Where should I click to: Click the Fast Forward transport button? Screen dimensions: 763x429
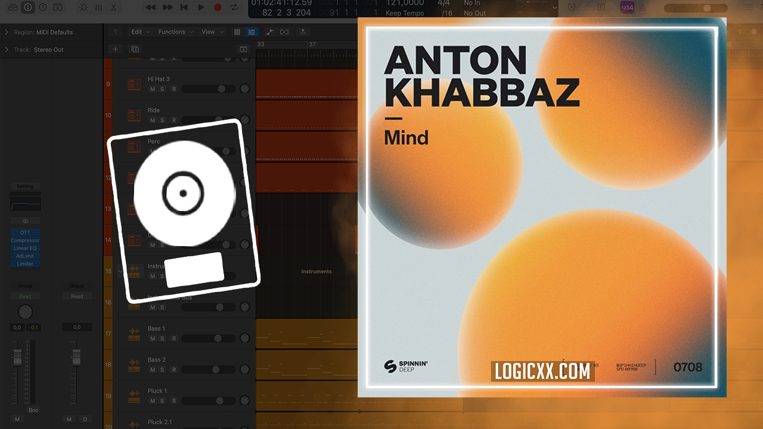pos(168,7)
